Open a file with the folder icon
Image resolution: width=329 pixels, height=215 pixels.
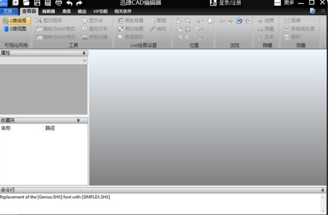pos(26,3)
